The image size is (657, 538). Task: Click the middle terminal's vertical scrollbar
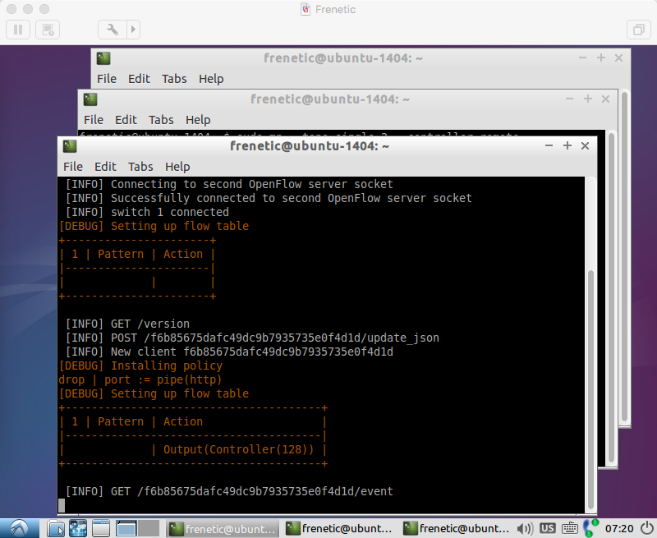(612, 297)
